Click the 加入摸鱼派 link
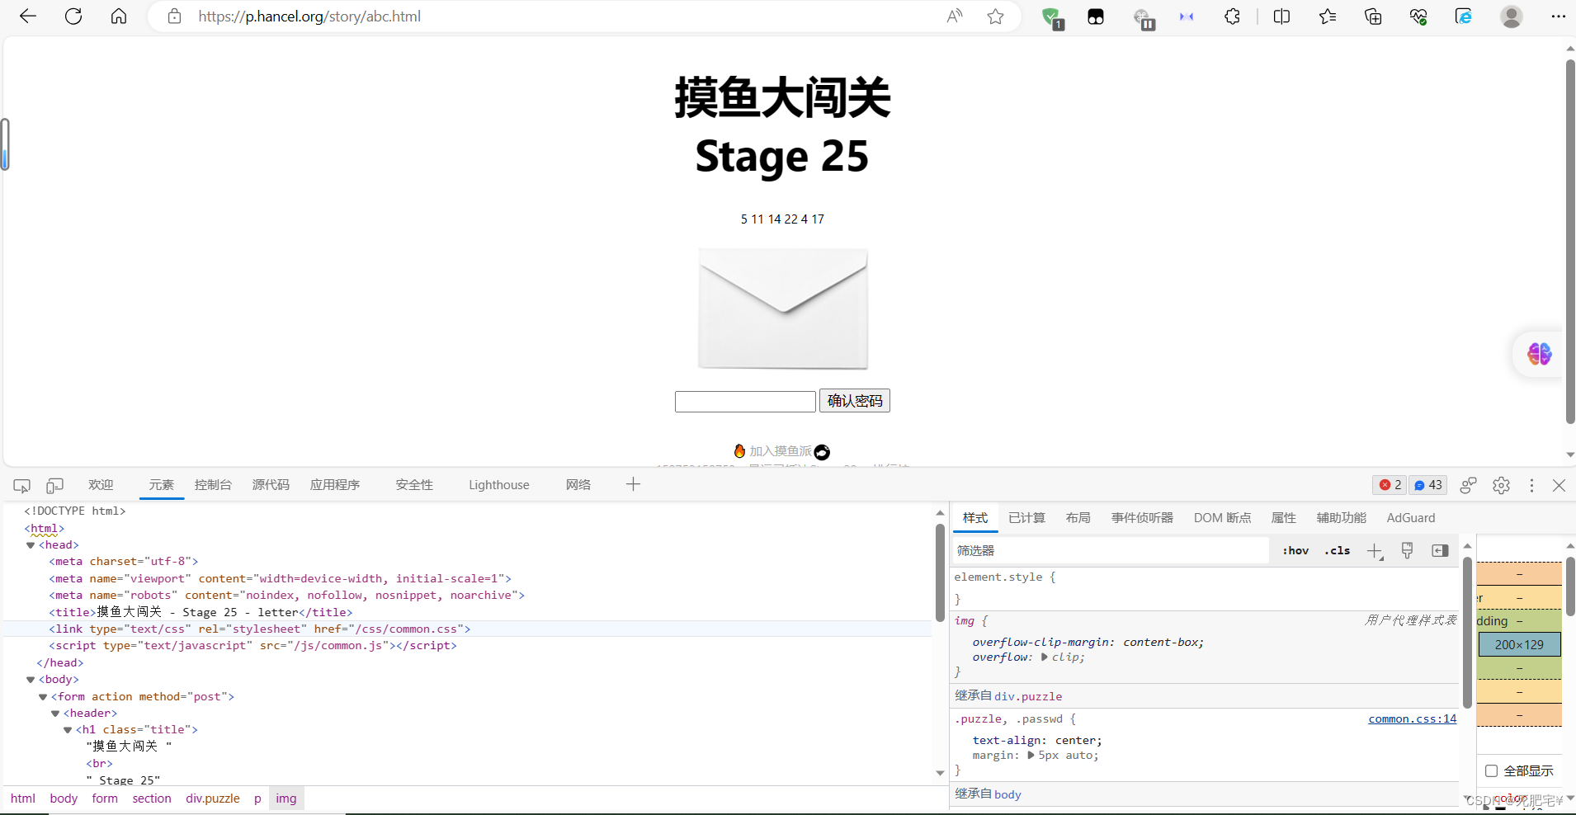The width and height of the screenshot is (1576, 815). point(781,451)
